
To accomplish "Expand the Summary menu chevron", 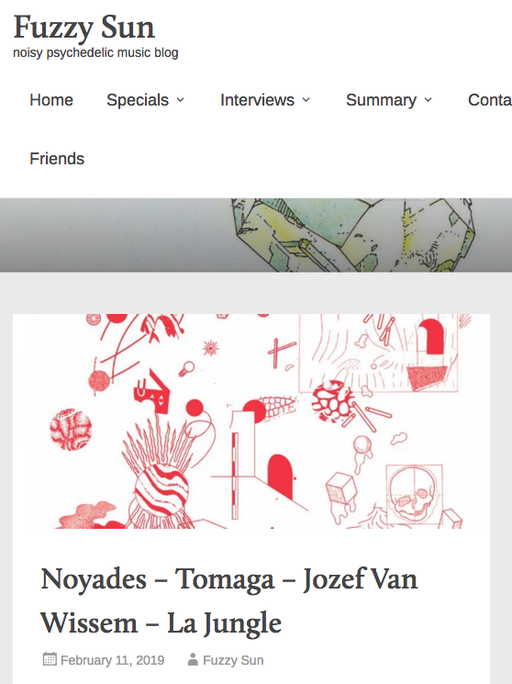I will tap(428, 100).
